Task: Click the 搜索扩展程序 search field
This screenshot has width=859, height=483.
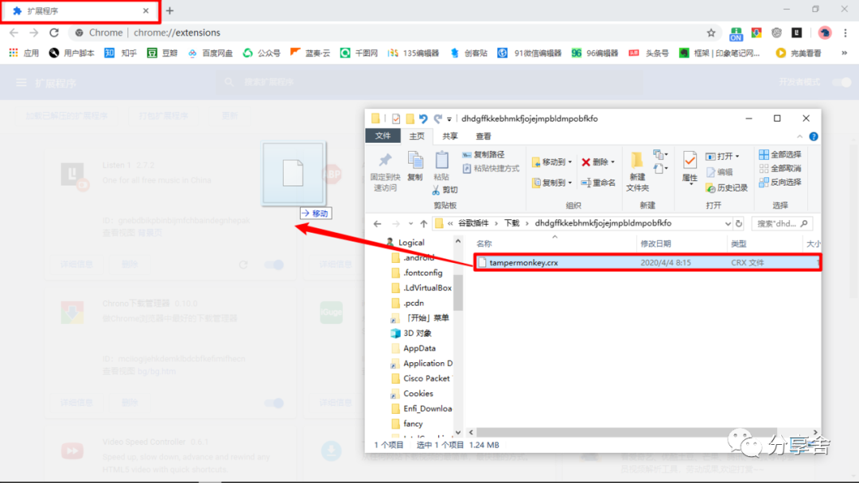Action: 427,82
